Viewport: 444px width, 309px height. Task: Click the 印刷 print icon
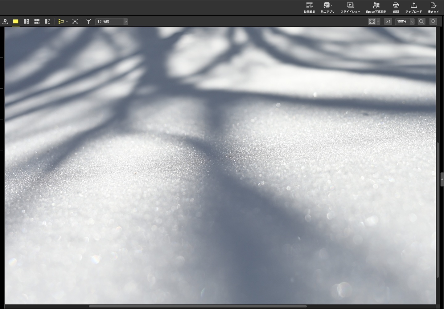tap(396, 8)
